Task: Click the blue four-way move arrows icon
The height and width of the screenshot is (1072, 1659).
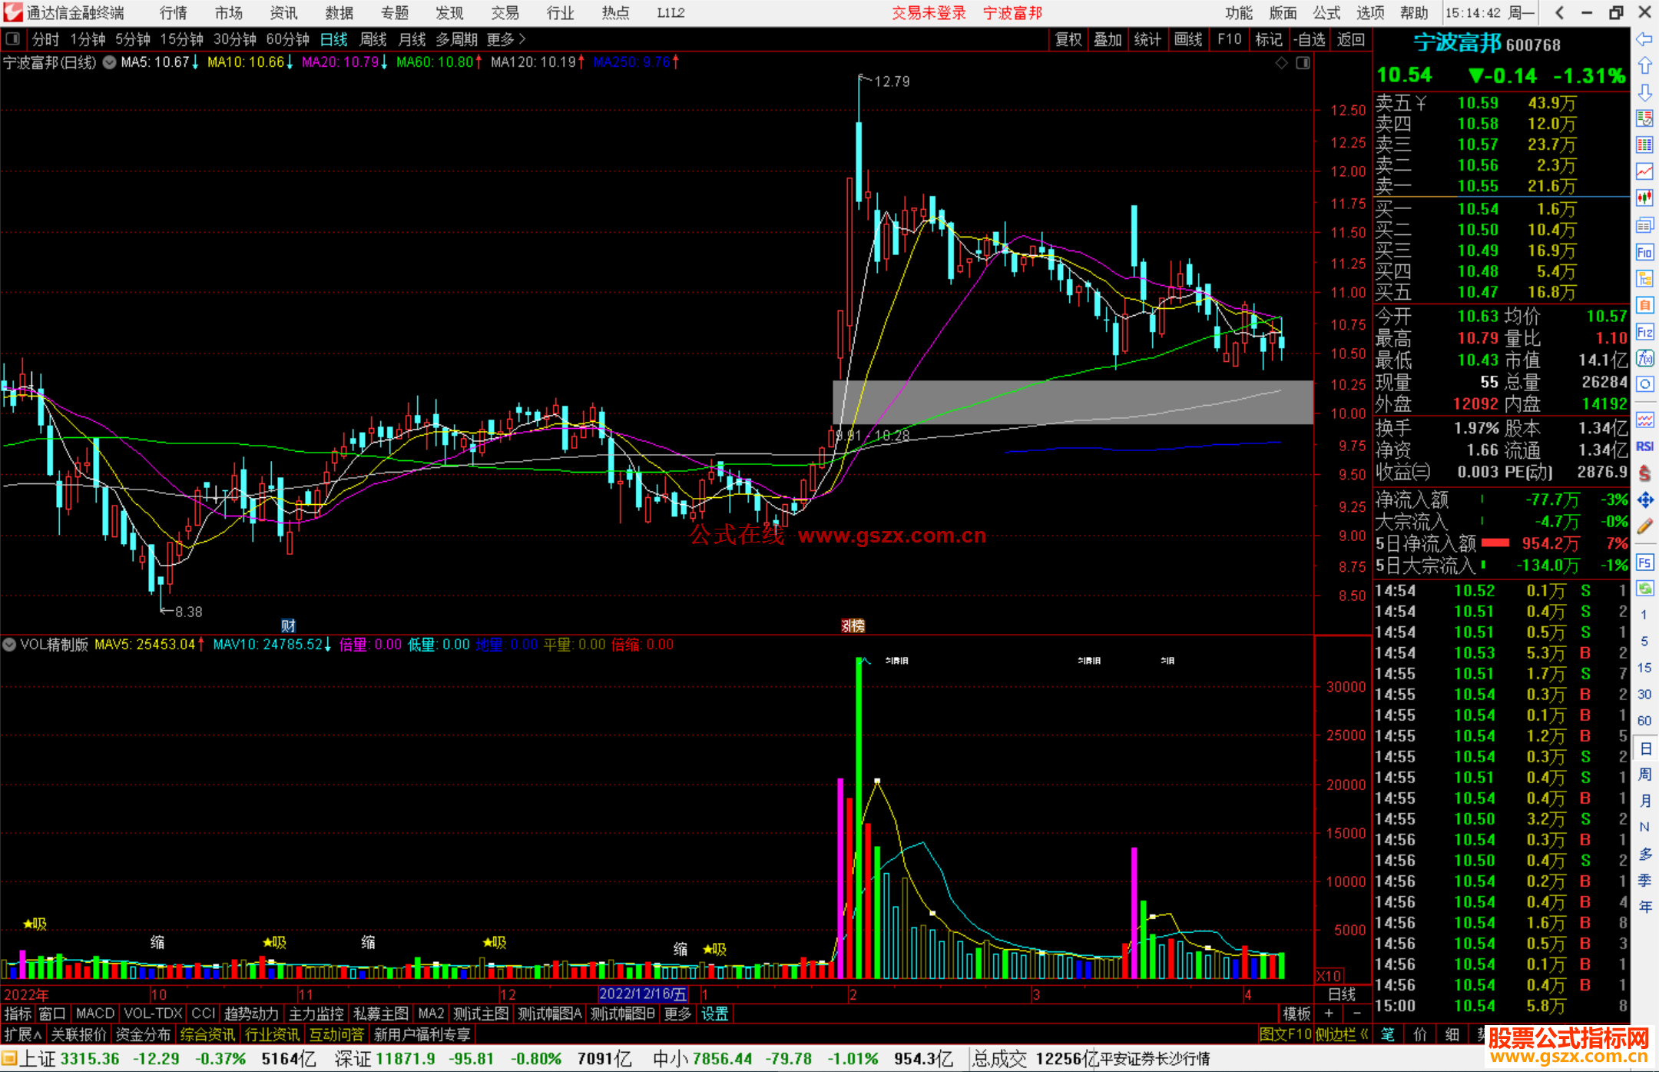Action: click(x=1644, y=500)
